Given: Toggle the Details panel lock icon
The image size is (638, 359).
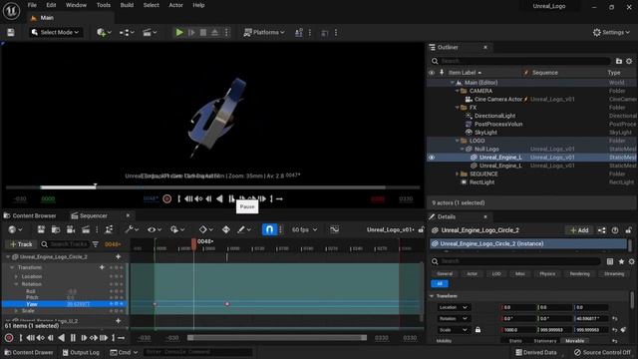Looking at the screenshot, I should [x=629, y=230].
